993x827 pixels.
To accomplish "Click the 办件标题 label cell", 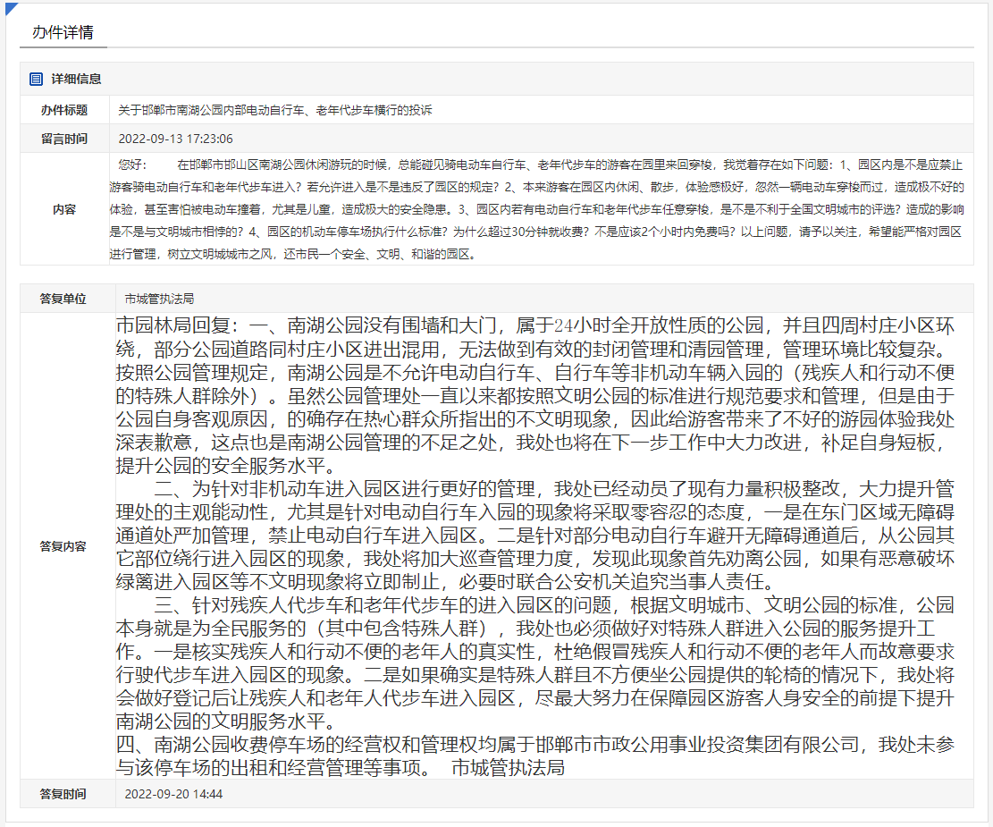I will 64,110.
